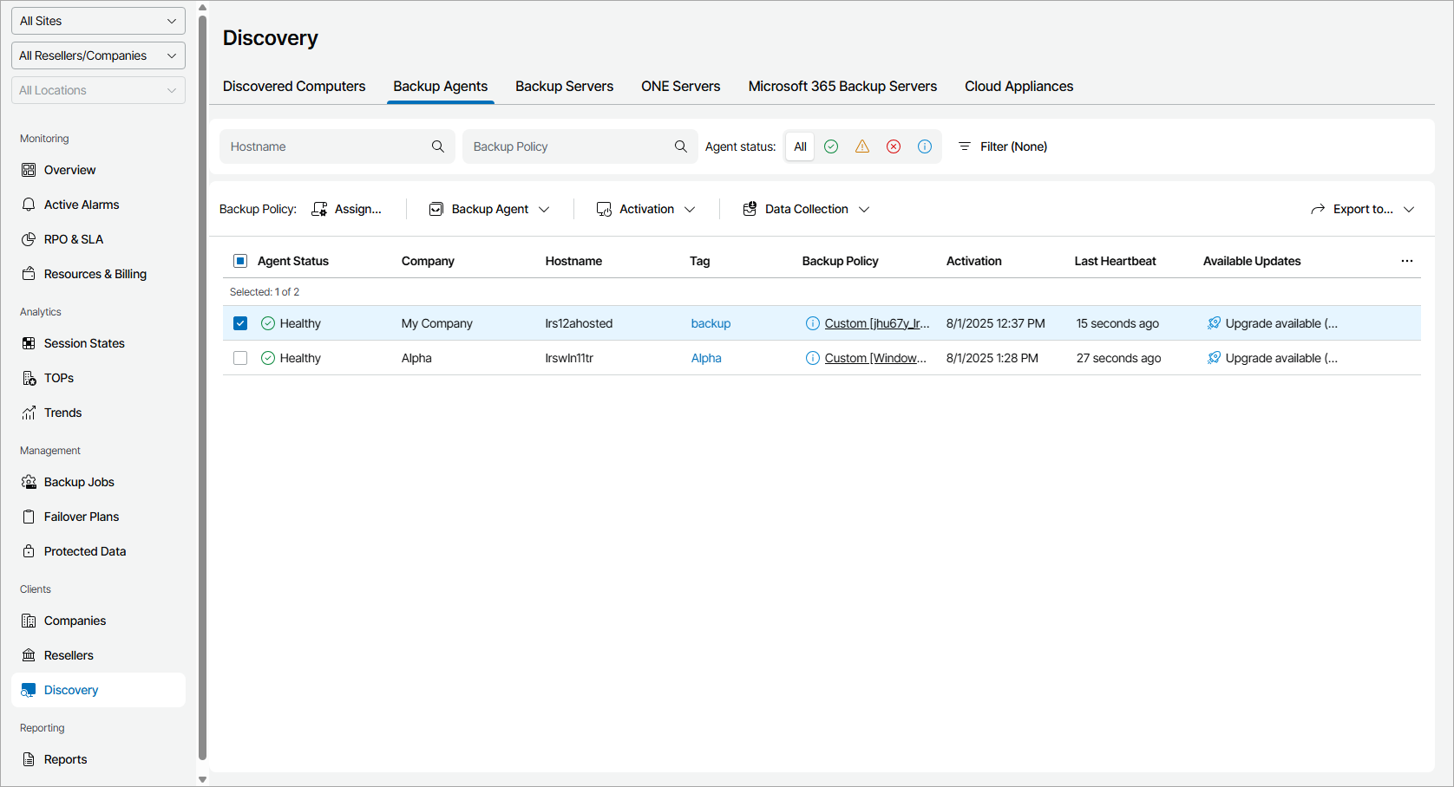Click the Active Alarms bell icon

click(29, 205)
